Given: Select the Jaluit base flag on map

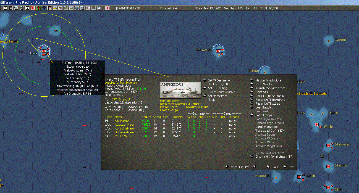Looking at the screenshot, I should [x=299, y=176].
